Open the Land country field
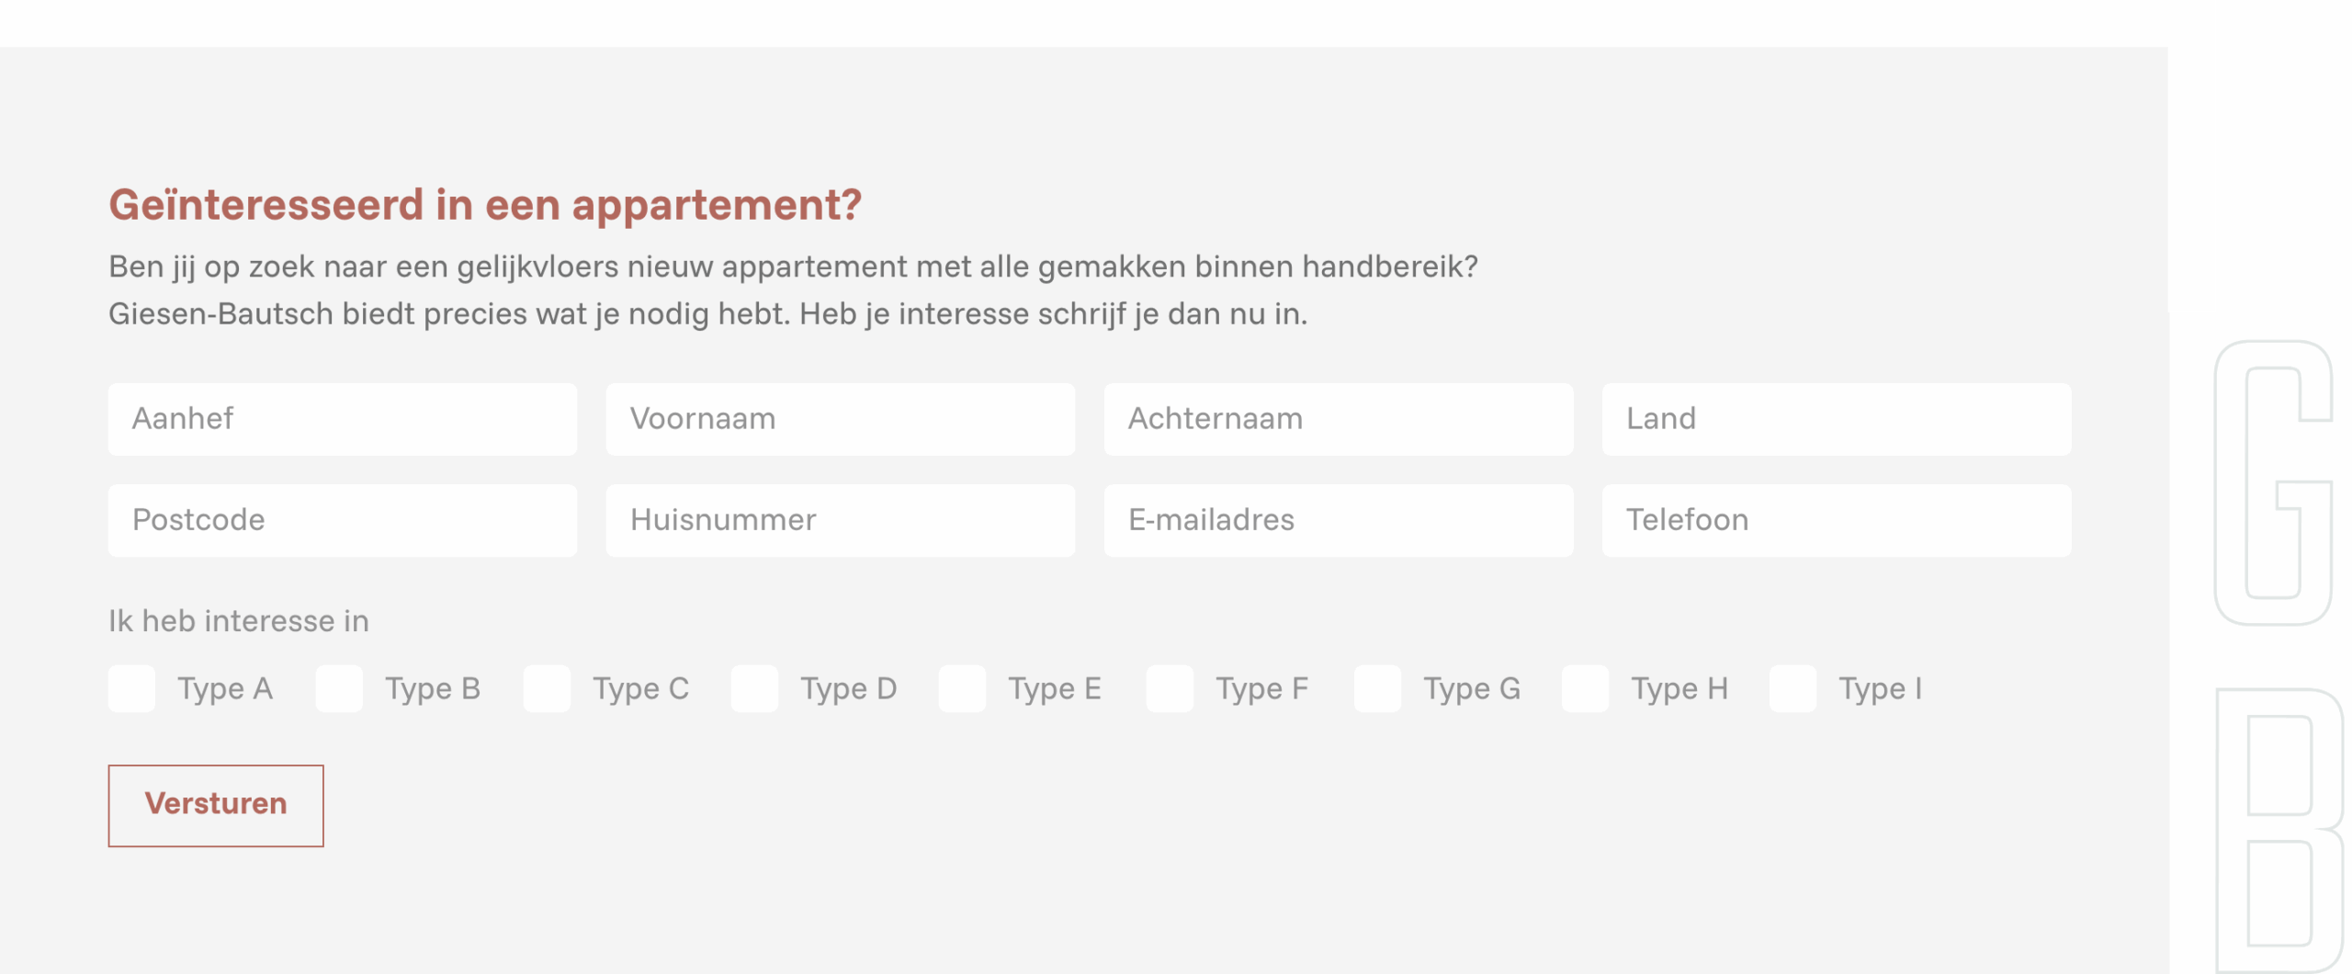The height and width of the screenshot is (974, 2352). 1837,419
